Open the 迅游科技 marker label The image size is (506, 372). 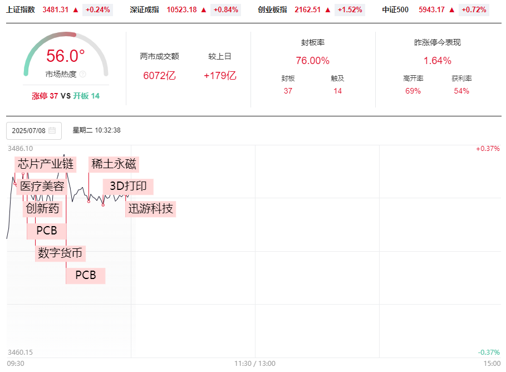point(150,209)
